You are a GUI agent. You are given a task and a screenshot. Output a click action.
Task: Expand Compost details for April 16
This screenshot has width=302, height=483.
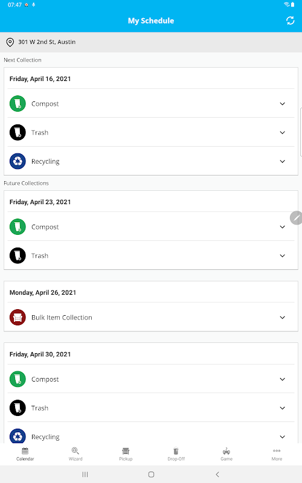coord(282,104)
